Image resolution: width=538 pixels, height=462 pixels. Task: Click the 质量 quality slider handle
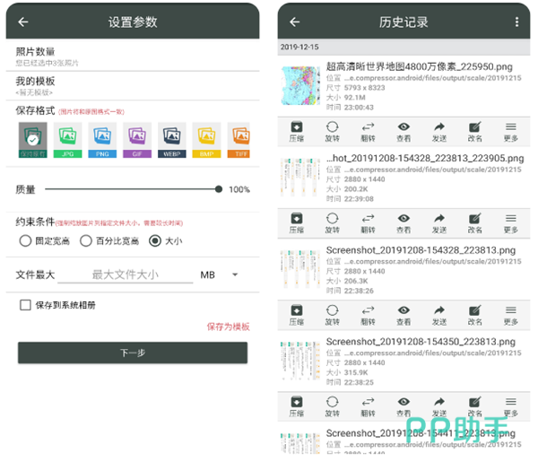click(219, 189)
